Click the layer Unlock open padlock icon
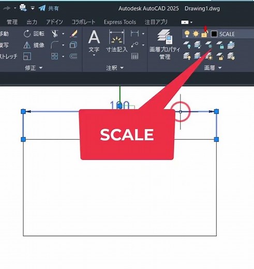The image size is (254, 269). (220, 56)
